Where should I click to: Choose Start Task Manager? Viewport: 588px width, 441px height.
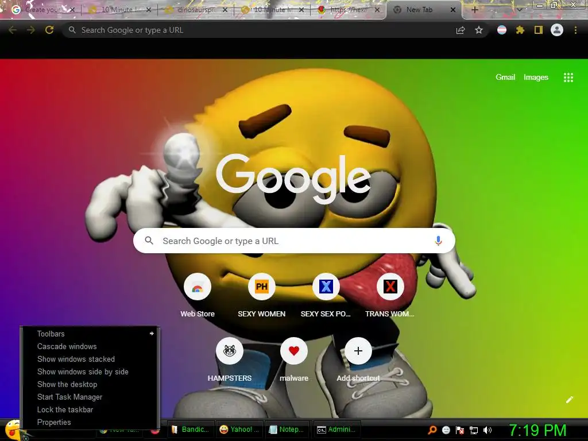pos(90,397)
